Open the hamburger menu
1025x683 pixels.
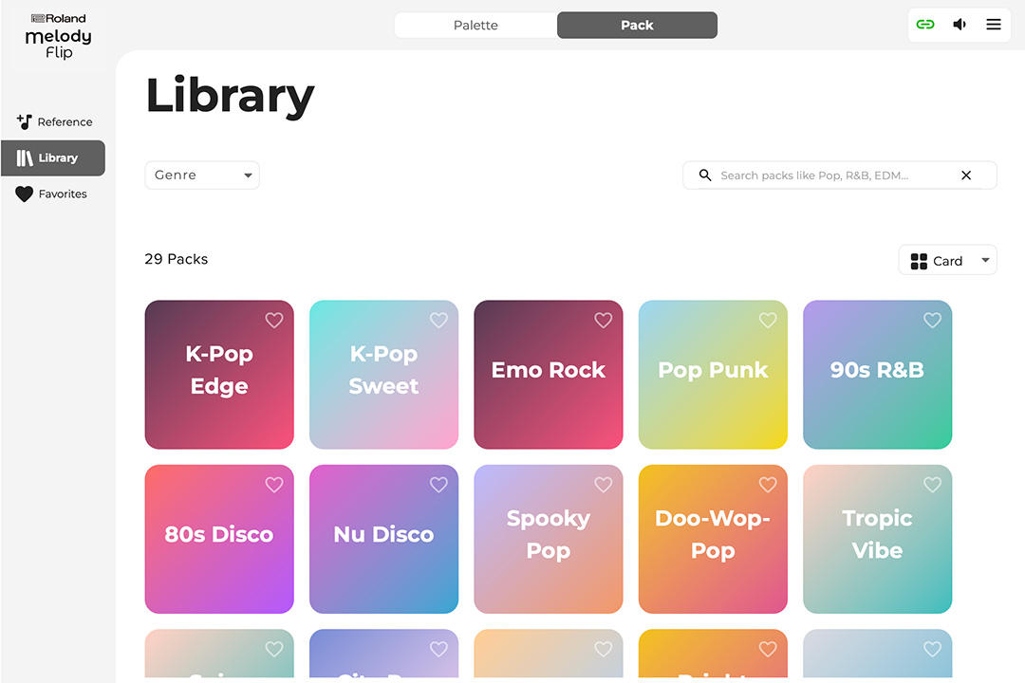(994, 25)
